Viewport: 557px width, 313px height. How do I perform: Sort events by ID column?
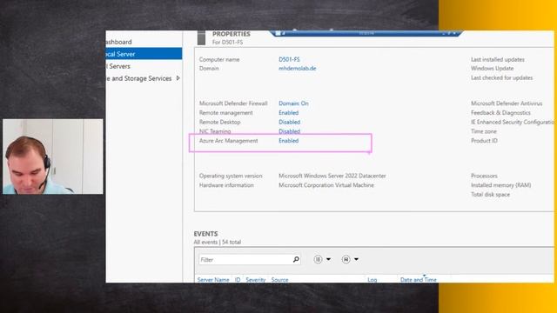pyautogui.click(x=238, y=280)
